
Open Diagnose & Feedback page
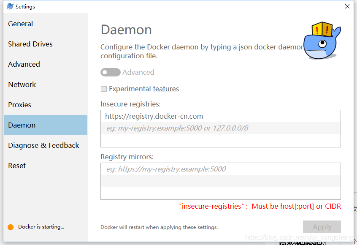tap(46, 145)
